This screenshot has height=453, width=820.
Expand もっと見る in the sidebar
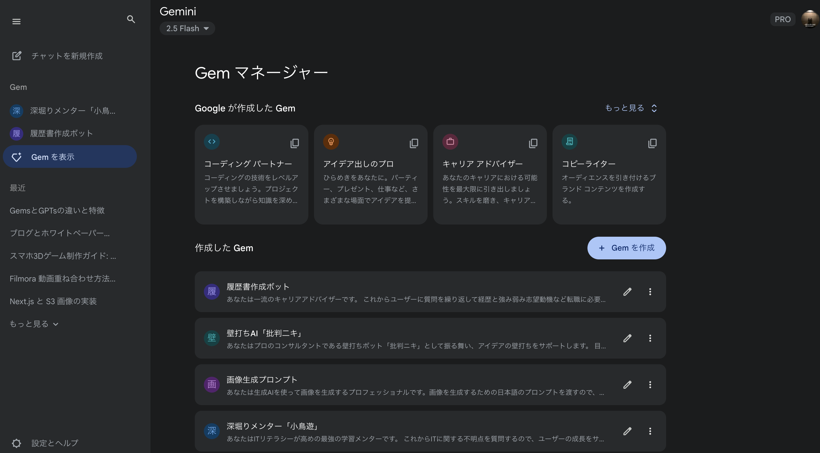[x=34, y=324]
